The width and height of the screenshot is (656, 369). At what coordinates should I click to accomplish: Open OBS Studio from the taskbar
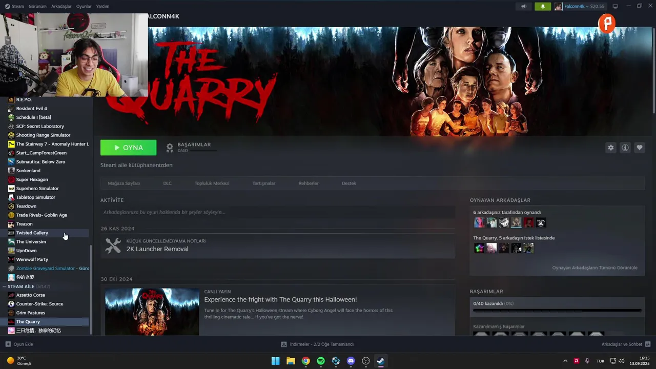point(366,361)
